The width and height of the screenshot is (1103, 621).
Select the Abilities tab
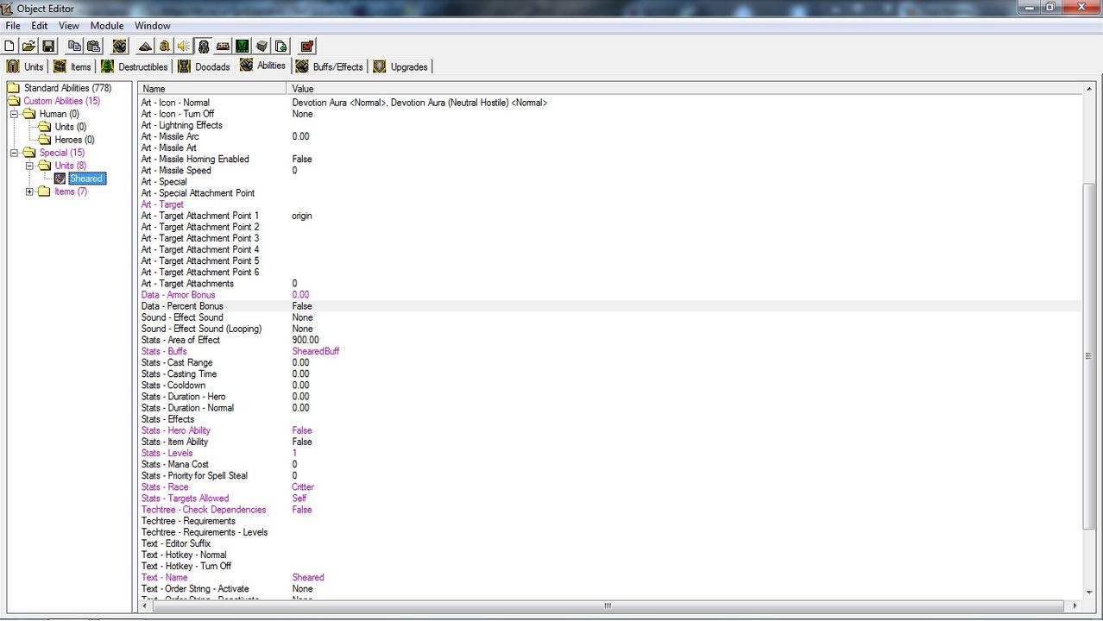[262, 66]
